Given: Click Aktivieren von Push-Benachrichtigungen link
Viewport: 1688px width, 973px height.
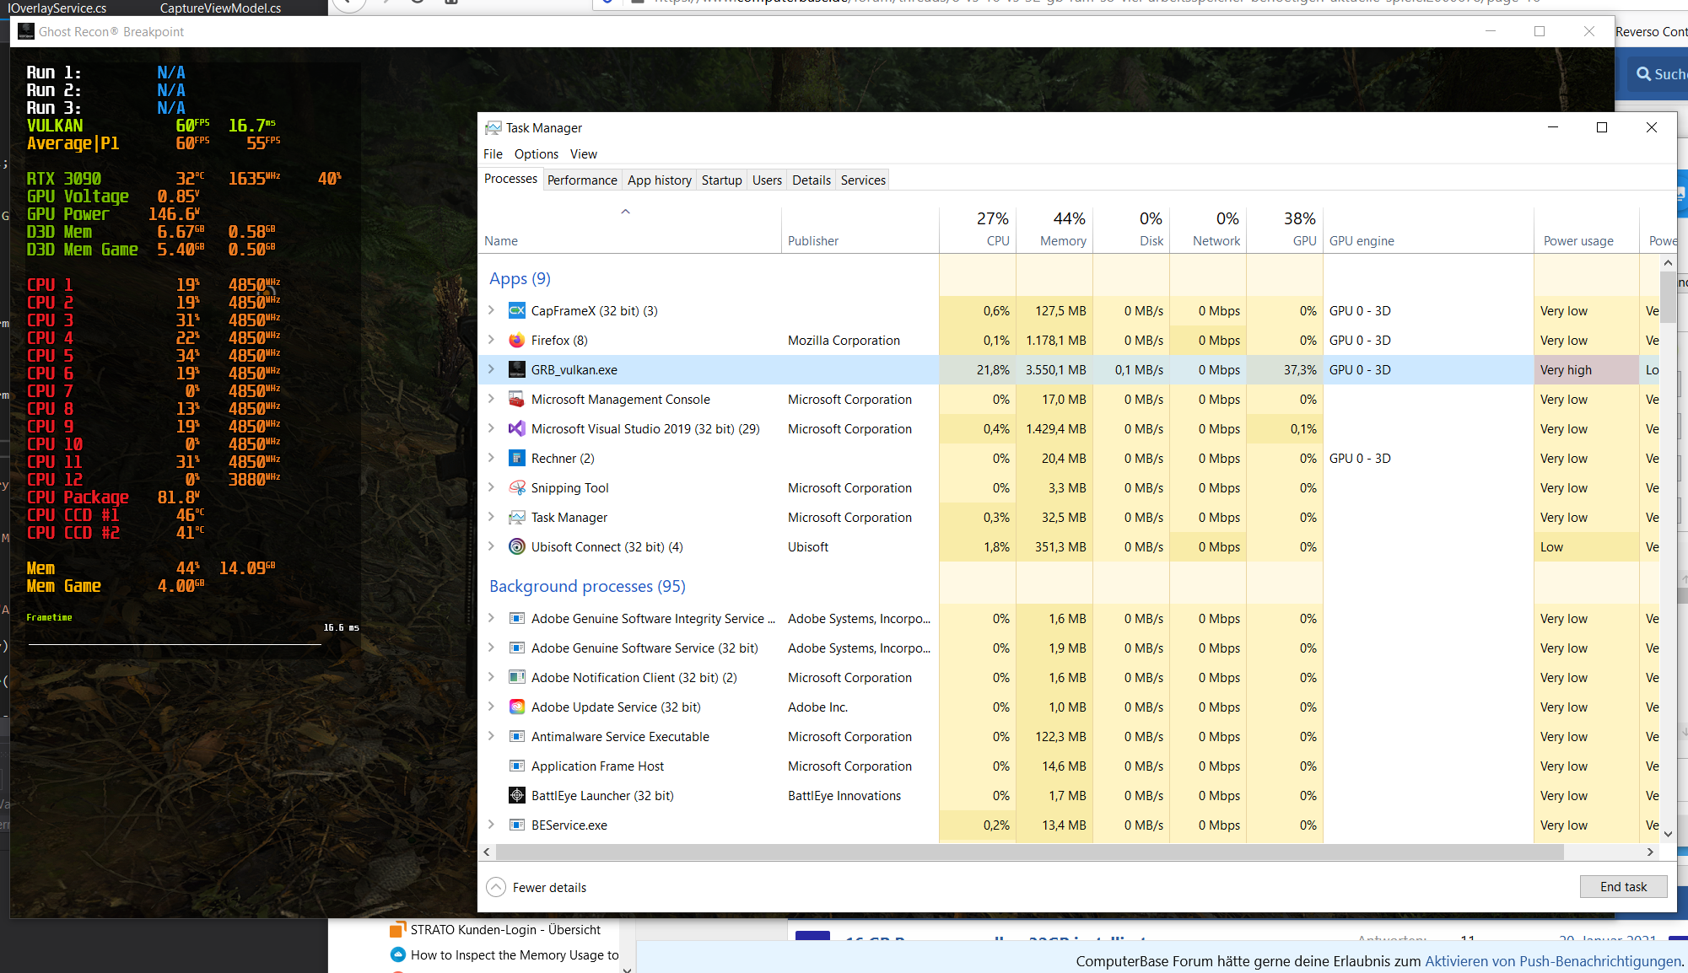Looking at the screenshot, I should click(x=1552, y=961).
